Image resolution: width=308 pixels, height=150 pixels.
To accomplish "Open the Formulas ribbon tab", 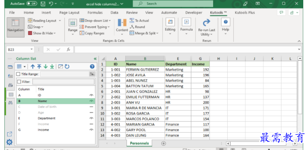I will click(x=95, y=13).
